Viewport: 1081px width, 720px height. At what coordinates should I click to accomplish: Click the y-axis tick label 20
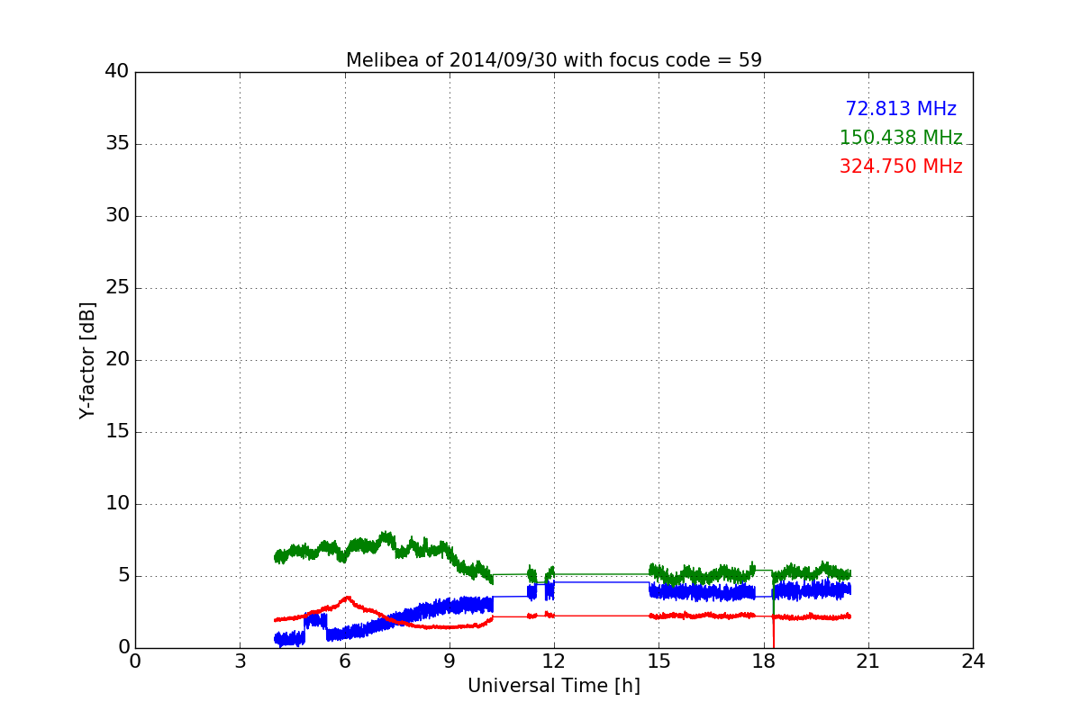click(x=117, y=360)
